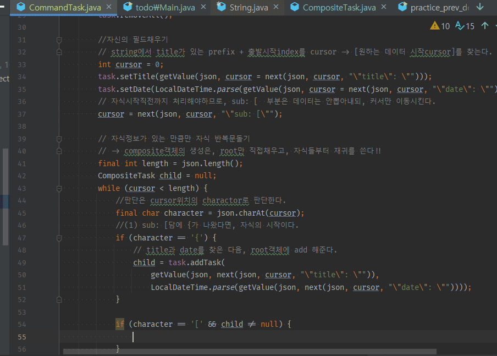Close the todo₩Main.java tab

click(x=203, y=7)
